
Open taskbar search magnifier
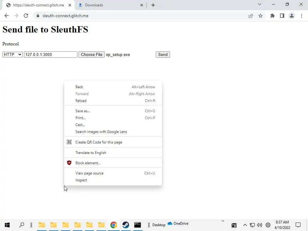22,225
